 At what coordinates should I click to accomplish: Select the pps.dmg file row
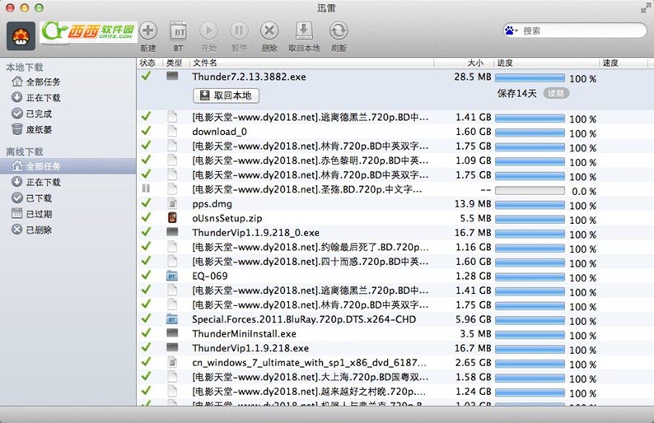tap(395, 204)
